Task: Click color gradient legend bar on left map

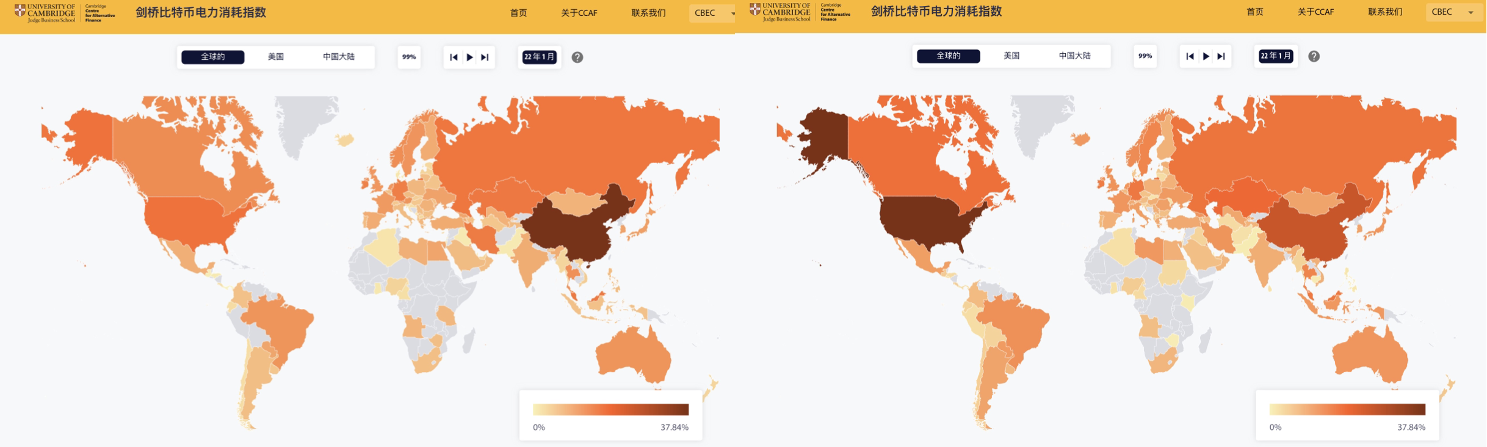Action: click(x=610, y=409)
